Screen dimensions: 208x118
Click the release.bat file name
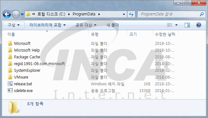(x=23, y=84)
